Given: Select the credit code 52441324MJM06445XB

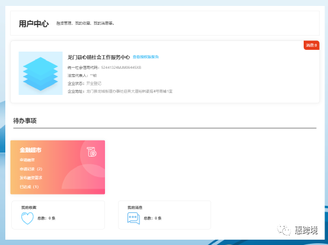Looking at the screenshot, I should (x=121, y=68).
